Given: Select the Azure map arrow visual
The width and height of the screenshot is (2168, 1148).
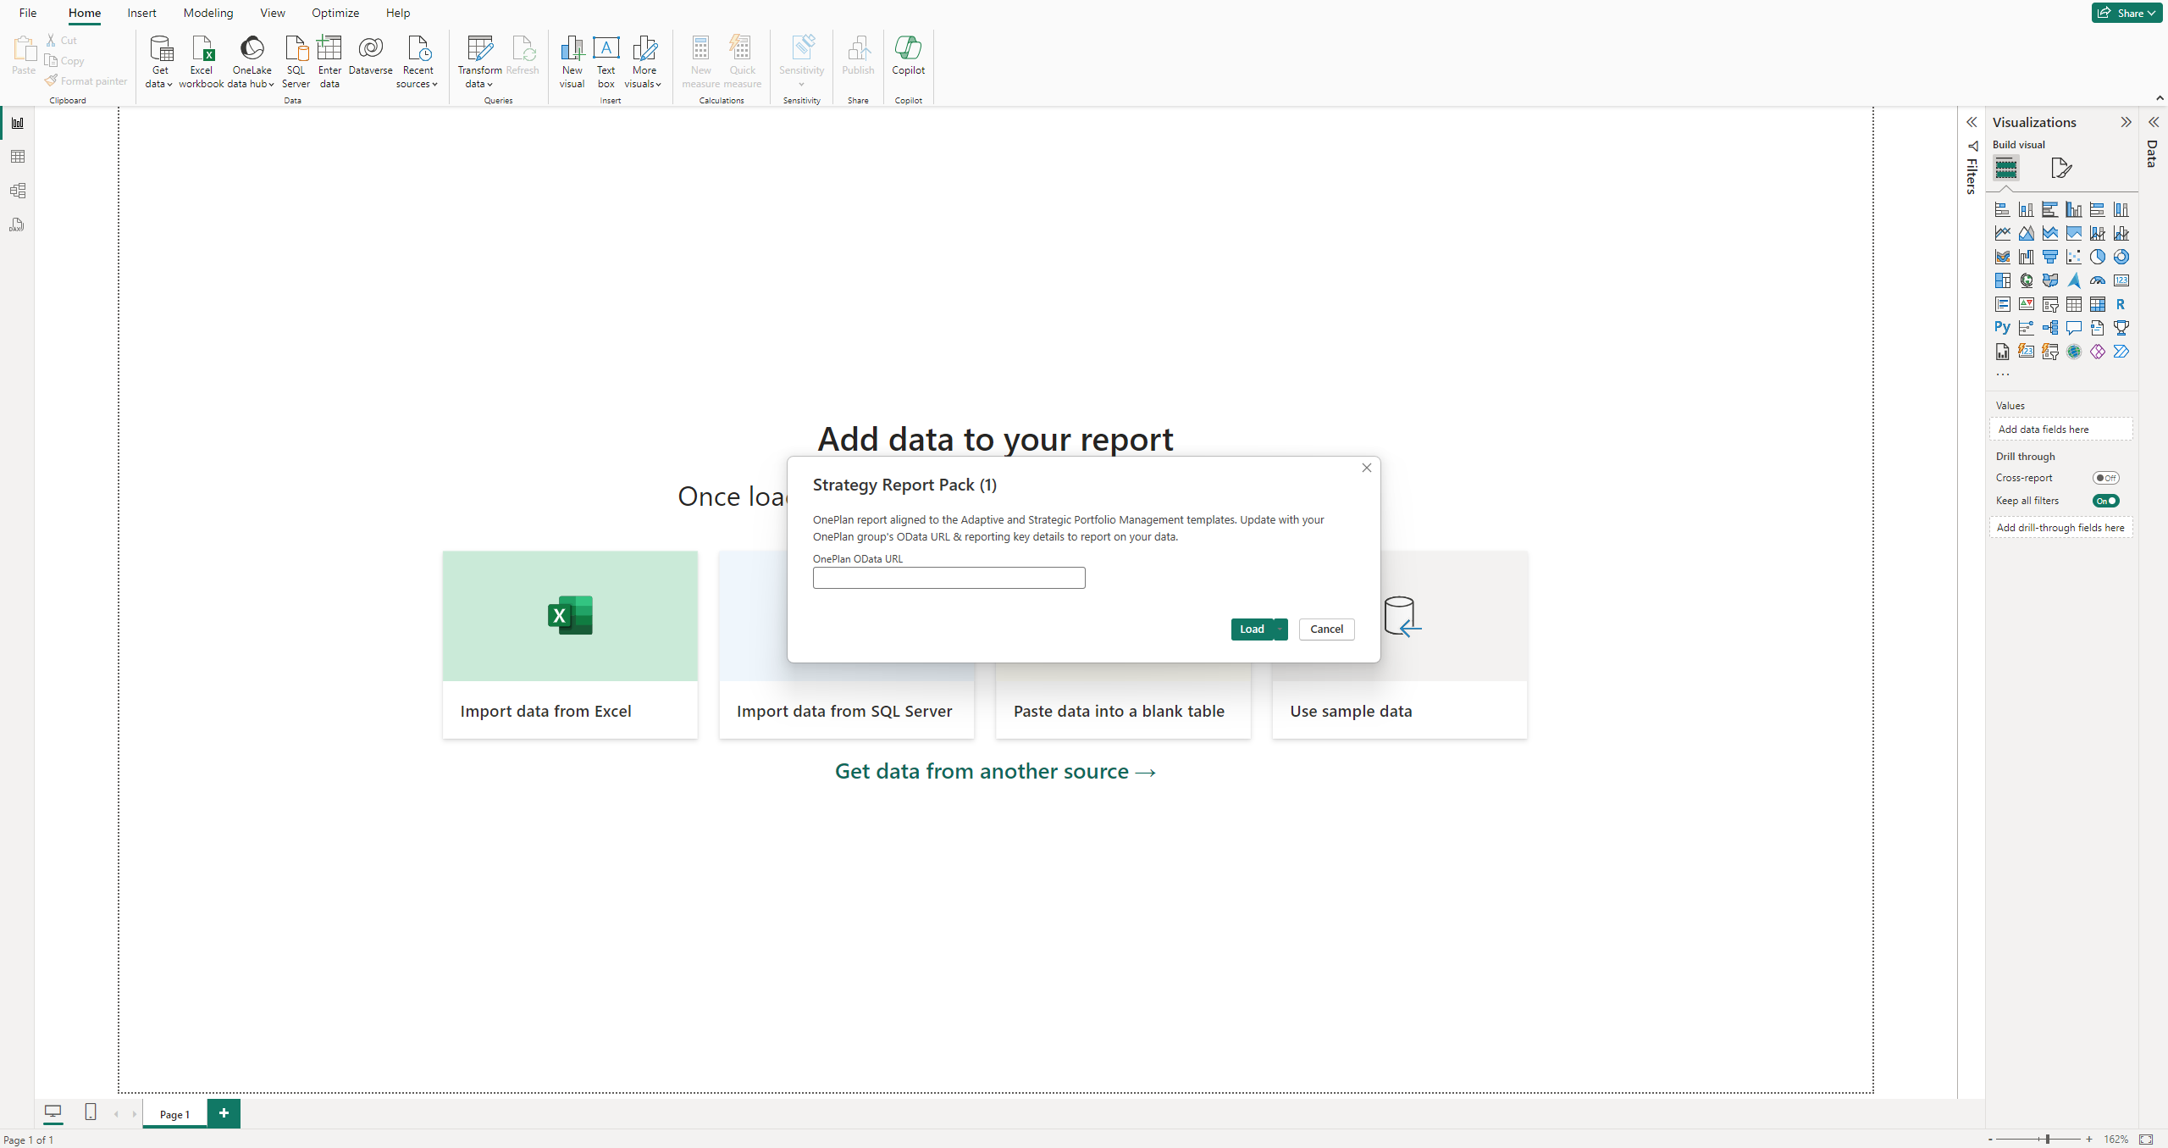Looking at the screenshot, I should pyautogui.click(x=2073, y=280).
